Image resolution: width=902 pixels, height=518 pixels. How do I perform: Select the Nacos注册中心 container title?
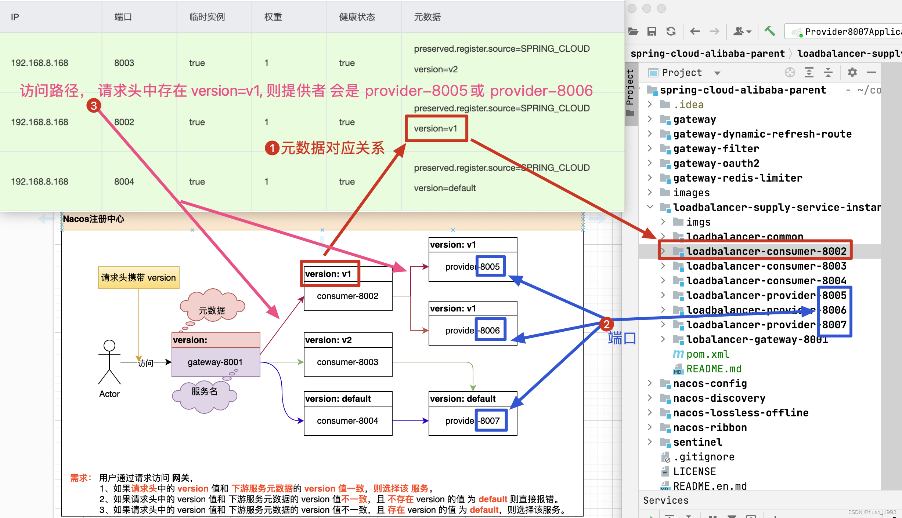click(x=93, y=219)
